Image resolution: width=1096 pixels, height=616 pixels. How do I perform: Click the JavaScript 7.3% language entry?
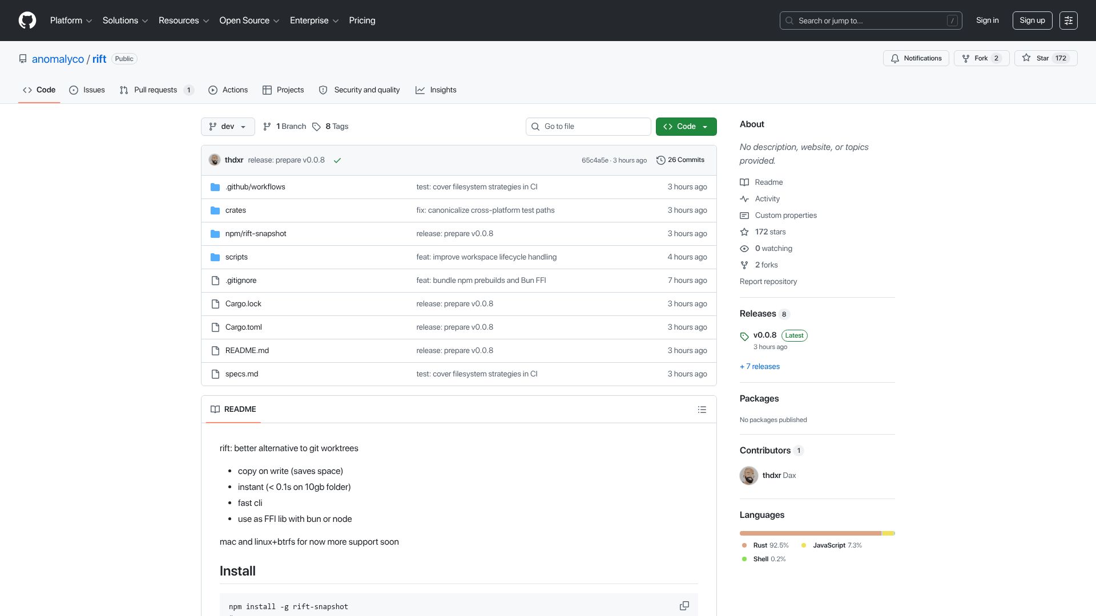(832, 546)
